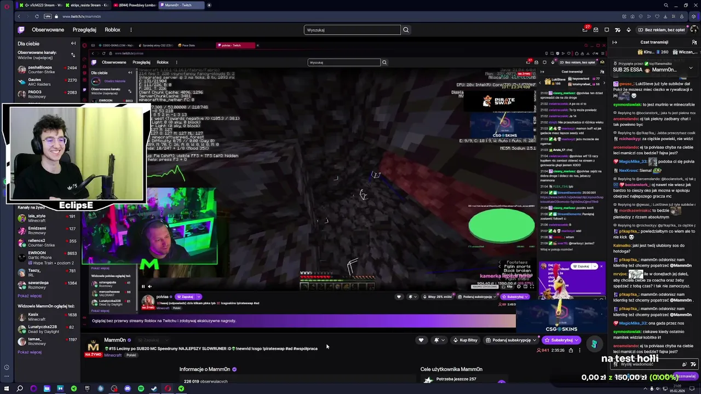Open the Przeglądaj tab in top navigation
The height and width of the screenshot is (394, 701).
84,30
